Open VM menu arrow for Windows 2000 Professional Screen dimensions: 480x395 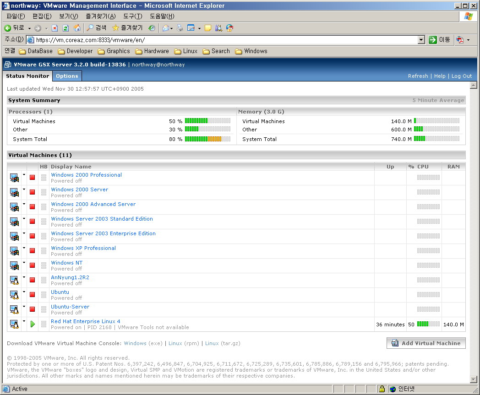(x=24, y=175)
